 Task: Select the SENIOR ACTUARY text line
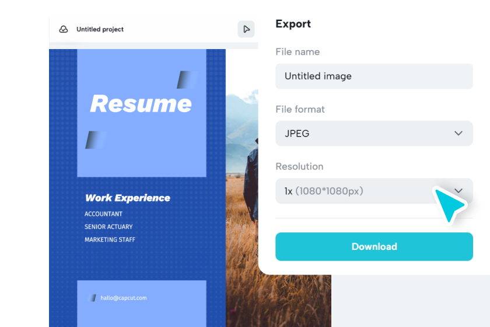108,227
